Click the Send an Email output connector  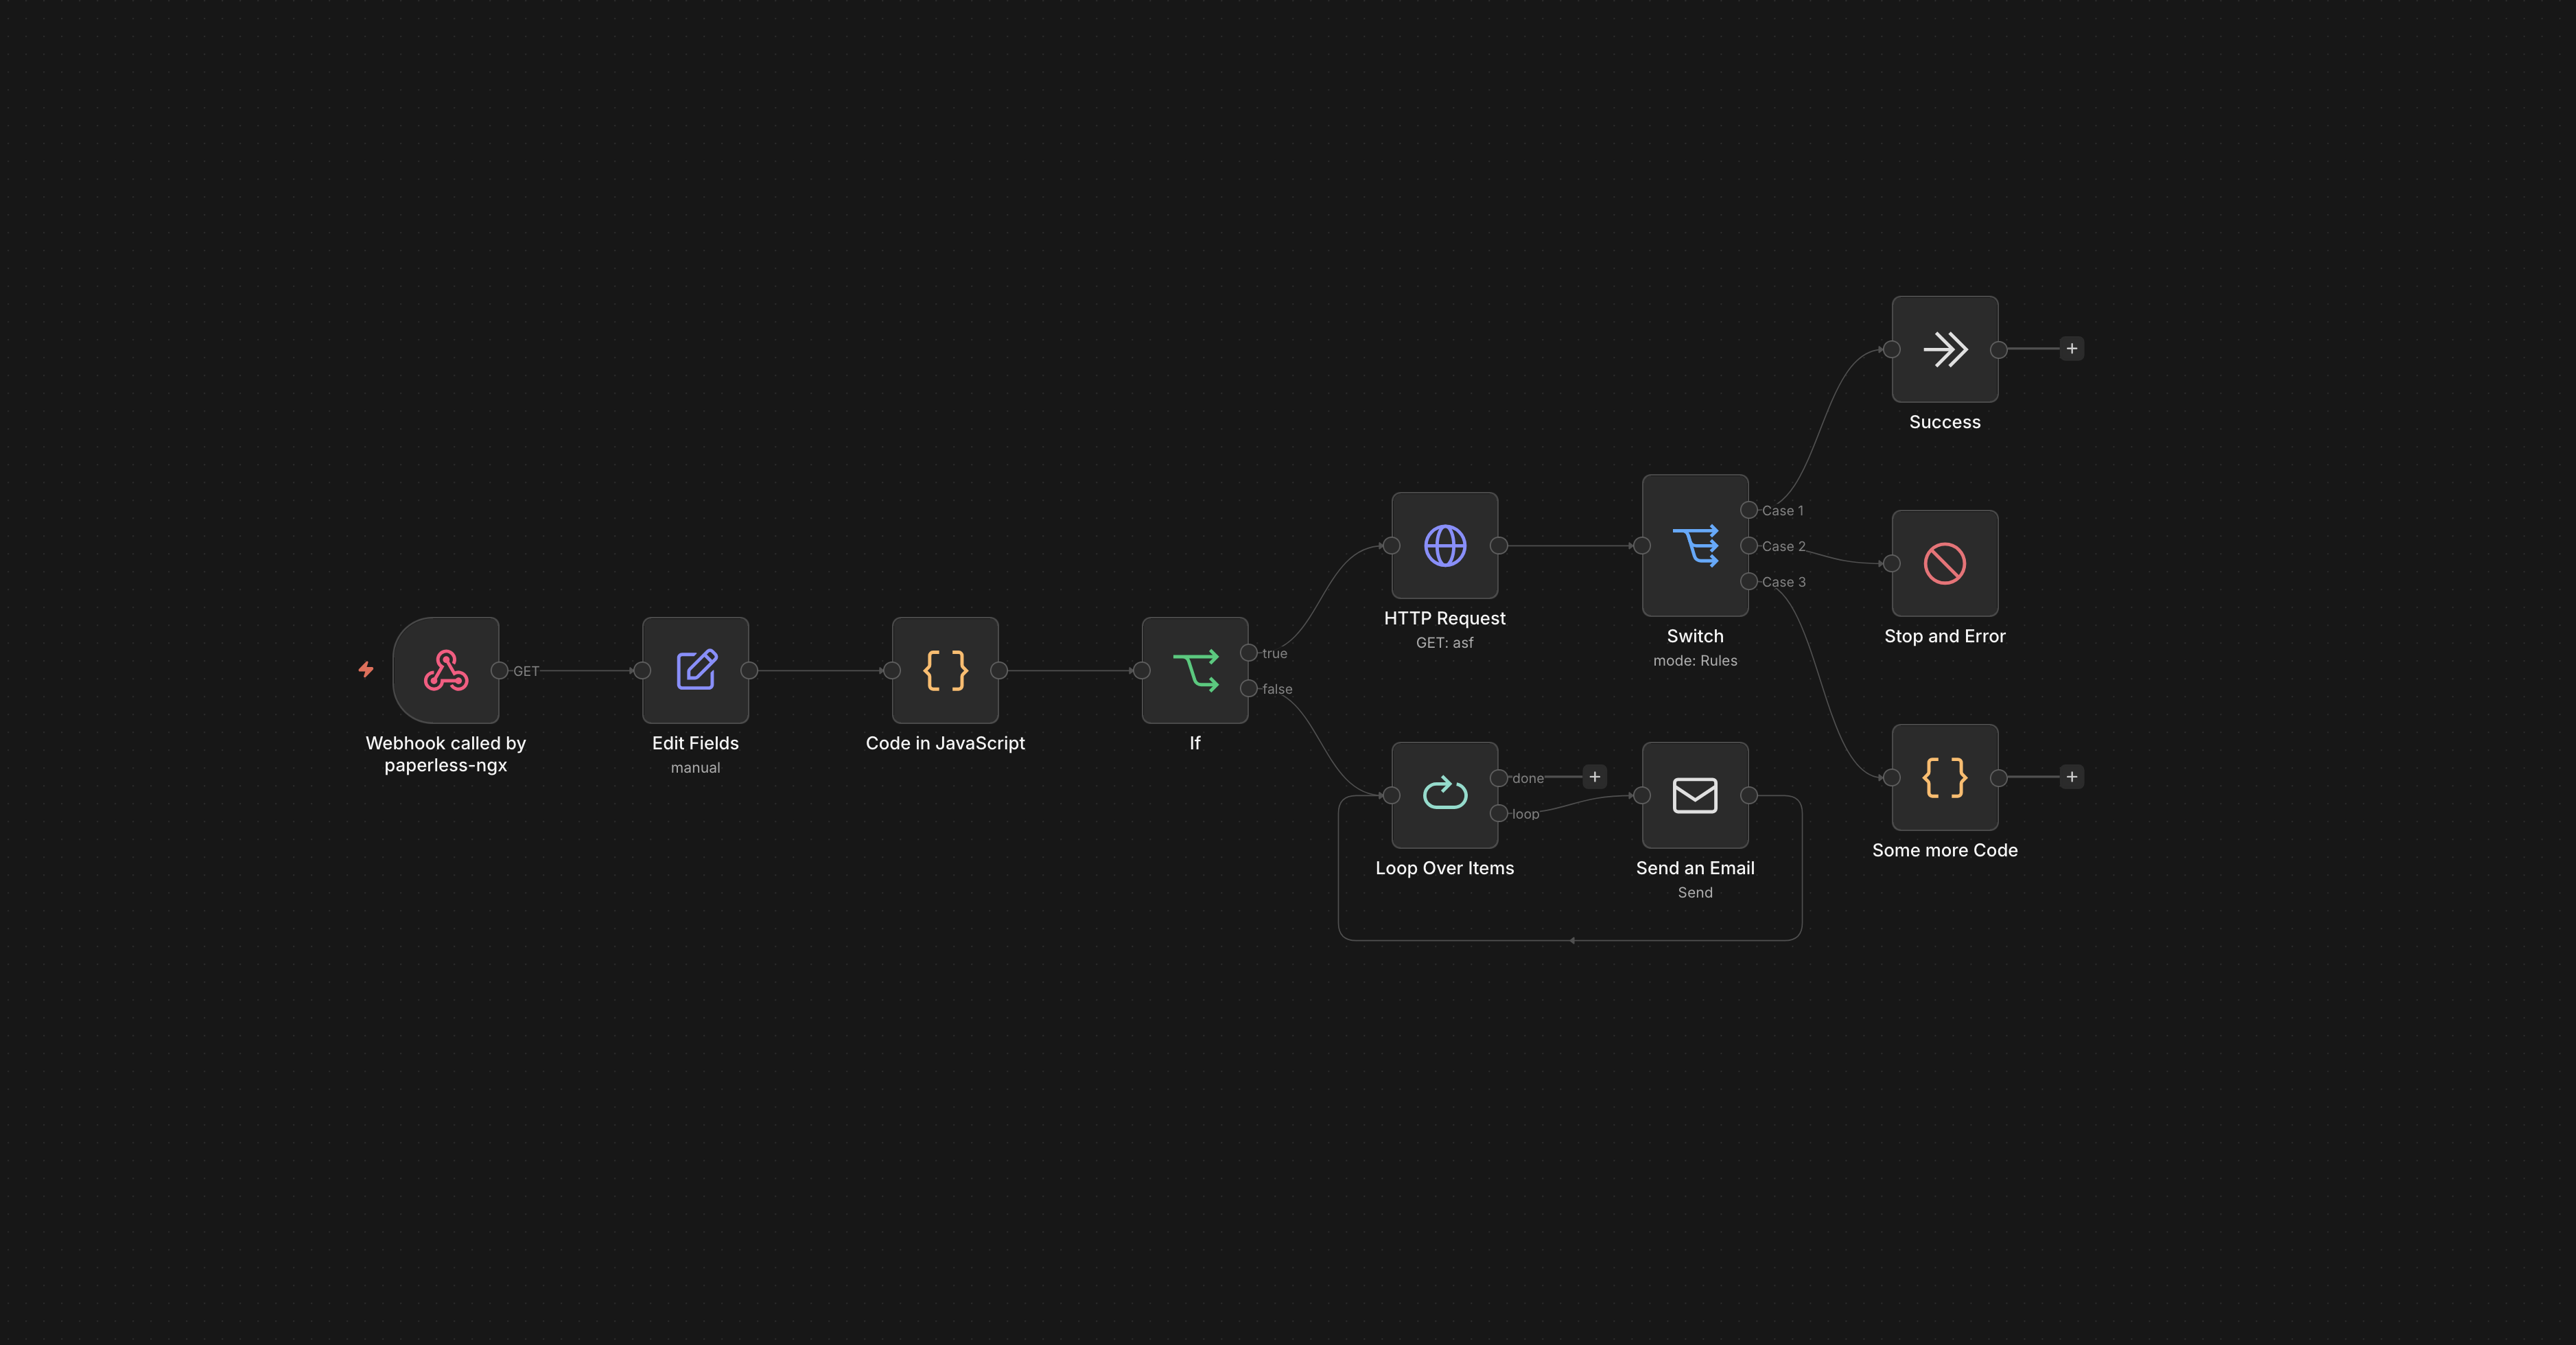tap(1749, 795)
